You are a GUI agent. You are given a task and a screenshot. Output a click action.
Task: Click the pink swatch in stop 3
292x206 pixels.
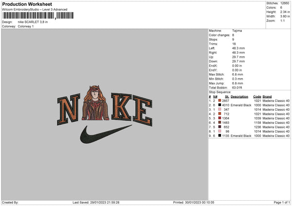pyautogui.click(x=219, y=109)
